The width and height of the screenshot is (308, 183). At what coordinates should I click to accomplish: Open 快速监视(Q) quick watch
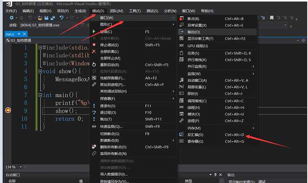133,127
